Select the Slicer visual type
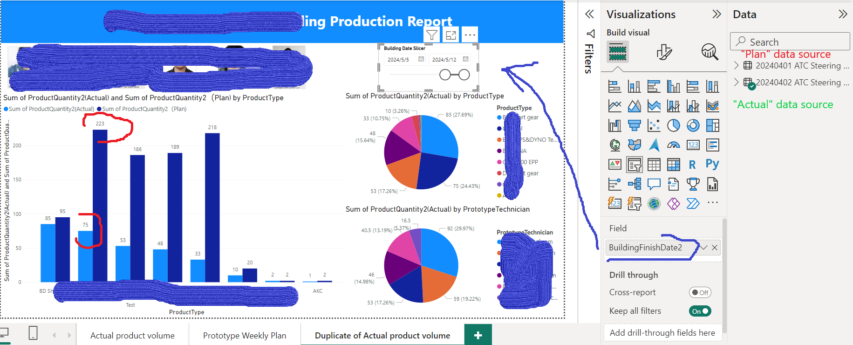The width and height of the screenshot is (853, 345). (x=634, y=165)
